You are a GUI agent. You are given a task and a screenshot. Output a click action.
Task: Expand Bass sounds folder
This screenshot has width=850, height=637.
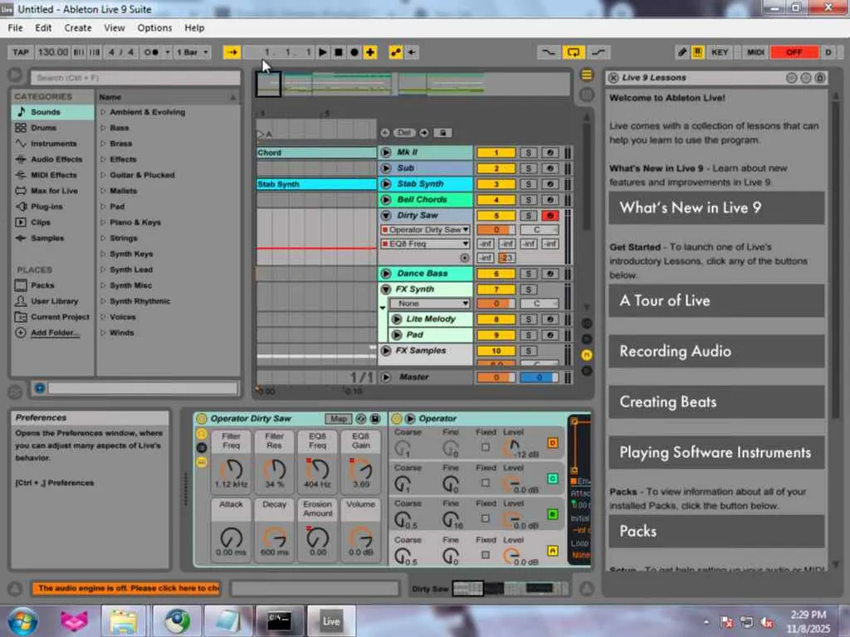click(x=103, y=128)
